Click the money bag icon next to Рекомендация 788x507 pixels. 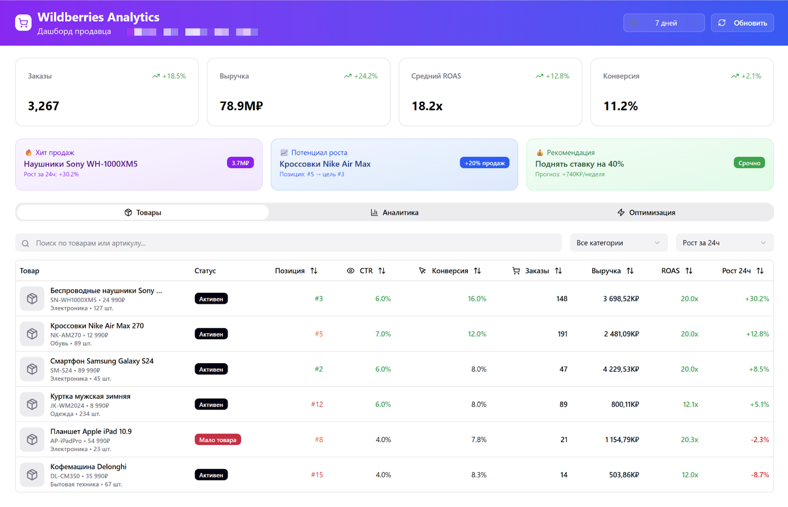pyautogui.click(x=540, y=153)
